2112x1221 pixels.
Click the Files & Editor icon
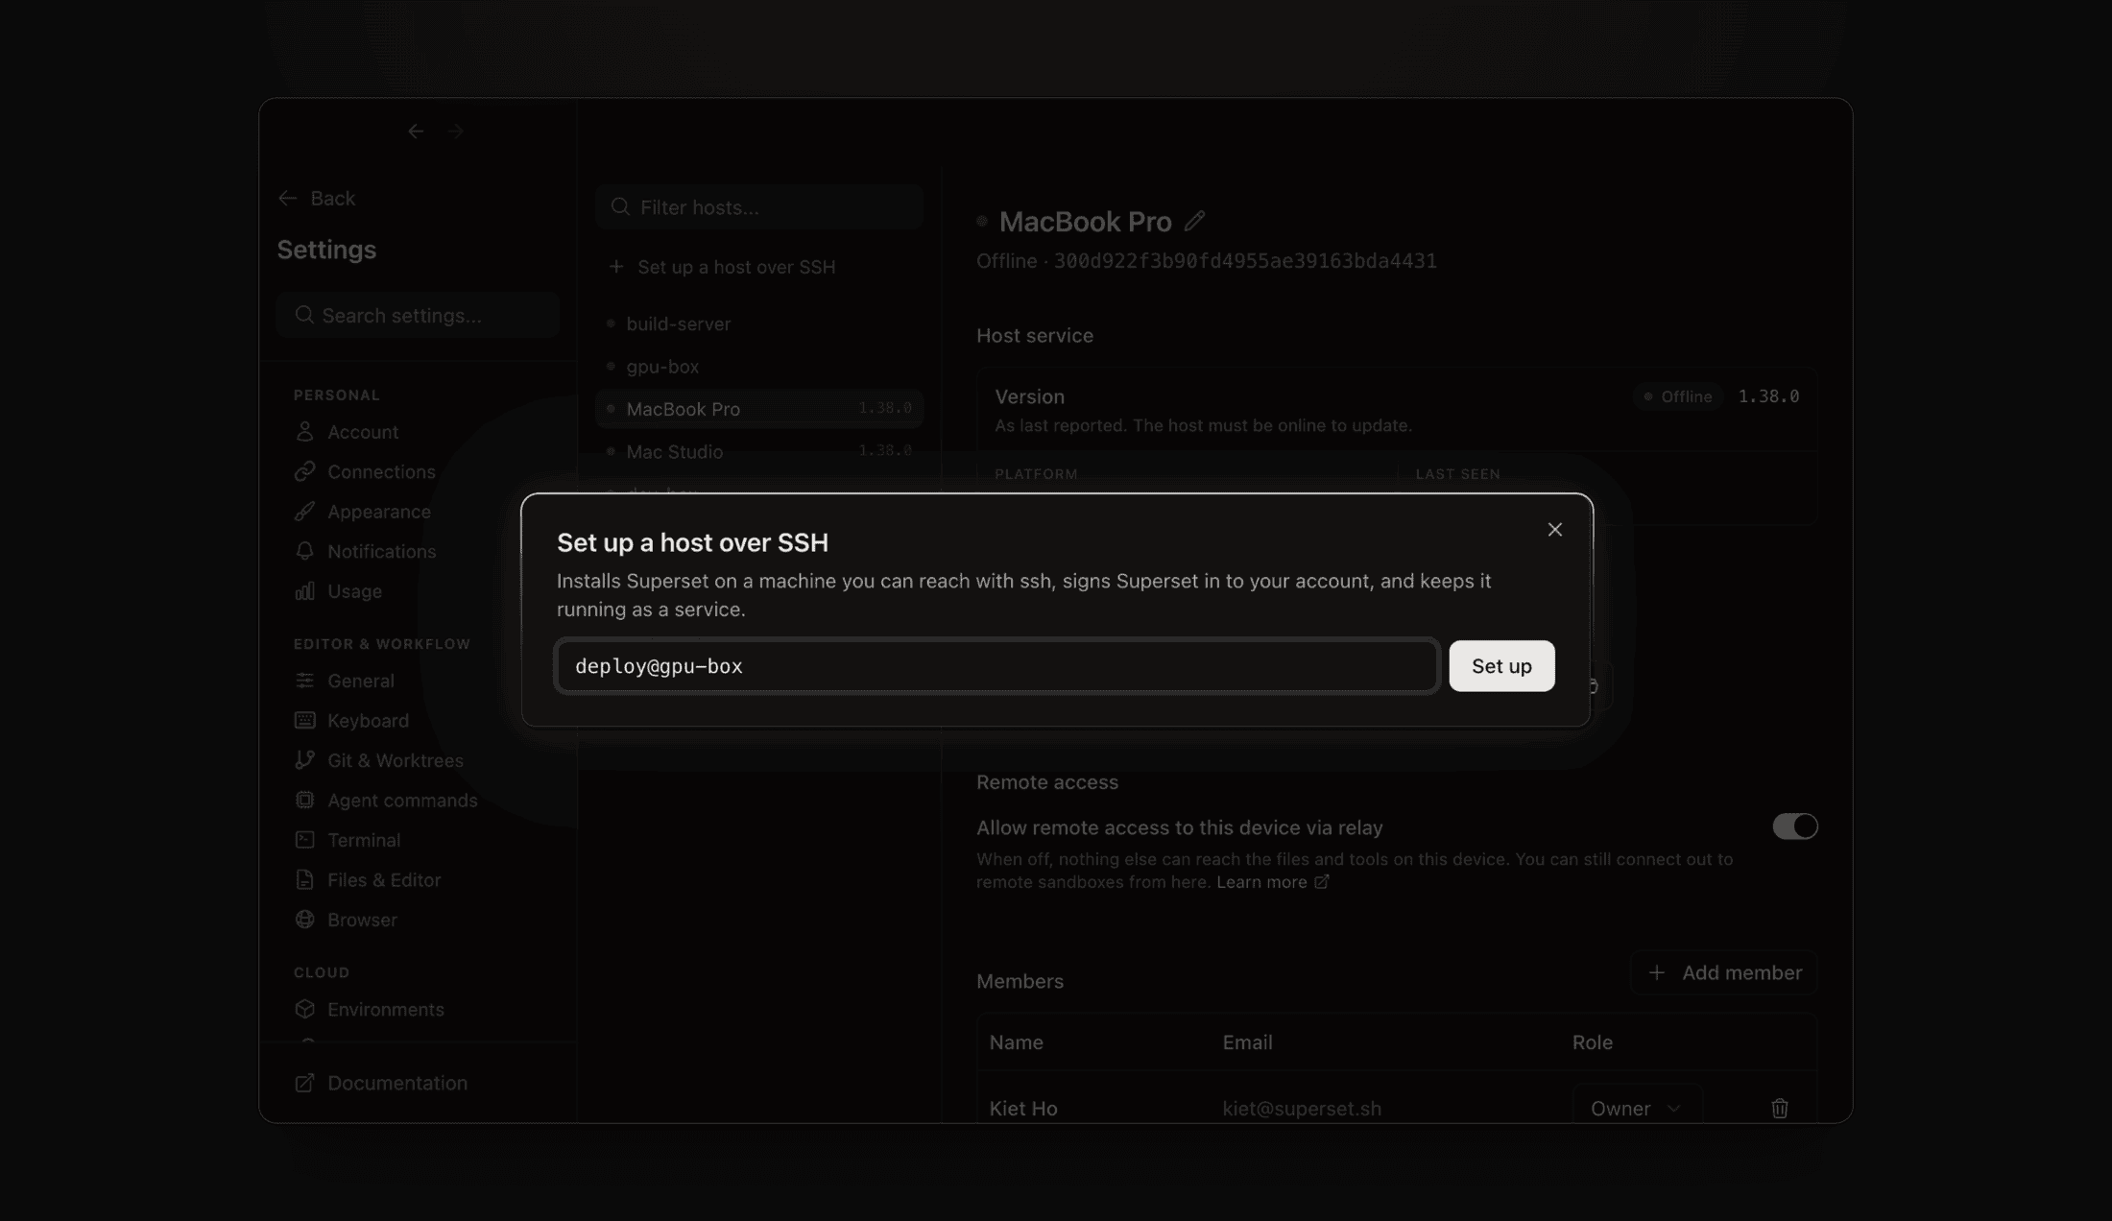[x=304, y=880]
